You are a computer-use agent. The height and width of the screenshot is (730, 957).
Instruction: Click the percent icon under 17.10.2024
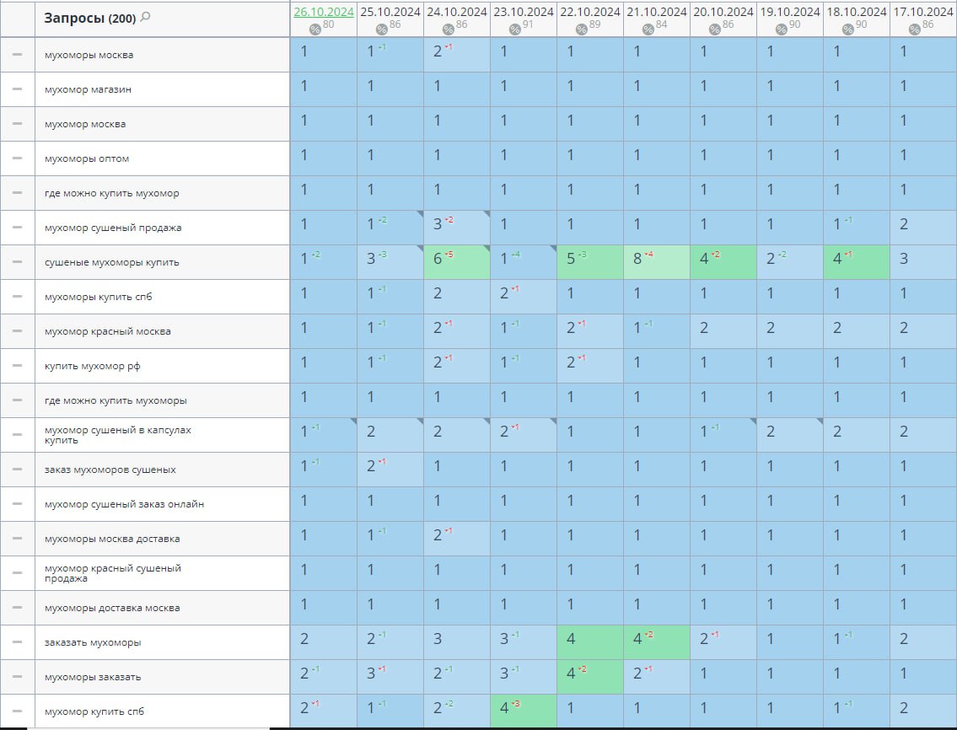[x=915, y=30]
